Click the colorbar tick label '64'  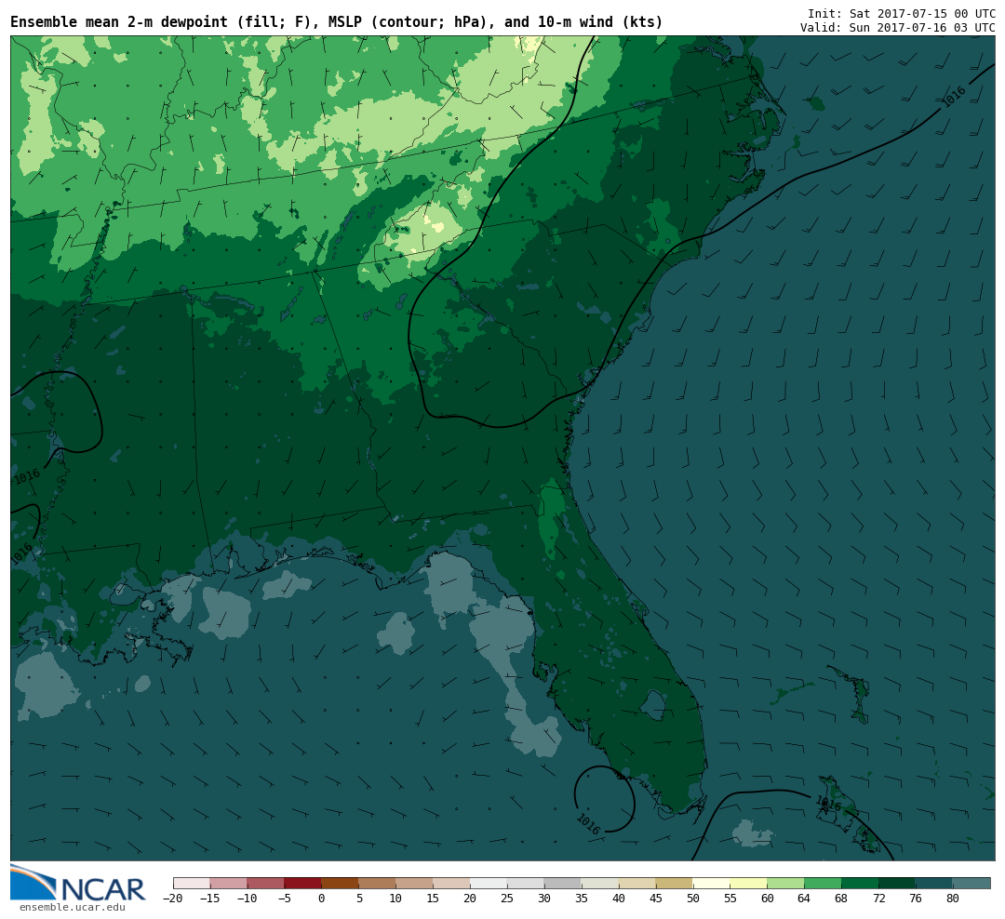pyautogui.click(x=805, y=899)
